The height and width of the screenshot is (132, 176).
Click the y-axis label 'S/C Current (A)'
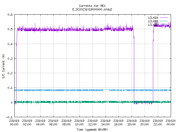4,66
